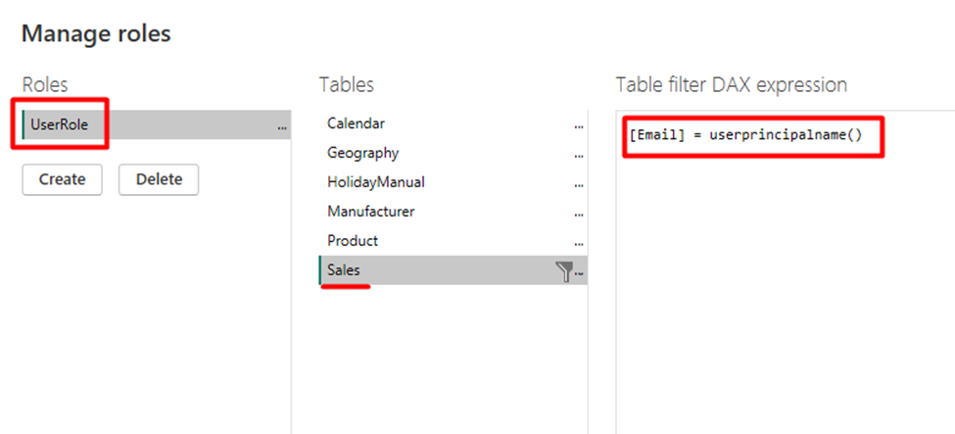Open the ellipsis menu for Product table

pos(579,243)
